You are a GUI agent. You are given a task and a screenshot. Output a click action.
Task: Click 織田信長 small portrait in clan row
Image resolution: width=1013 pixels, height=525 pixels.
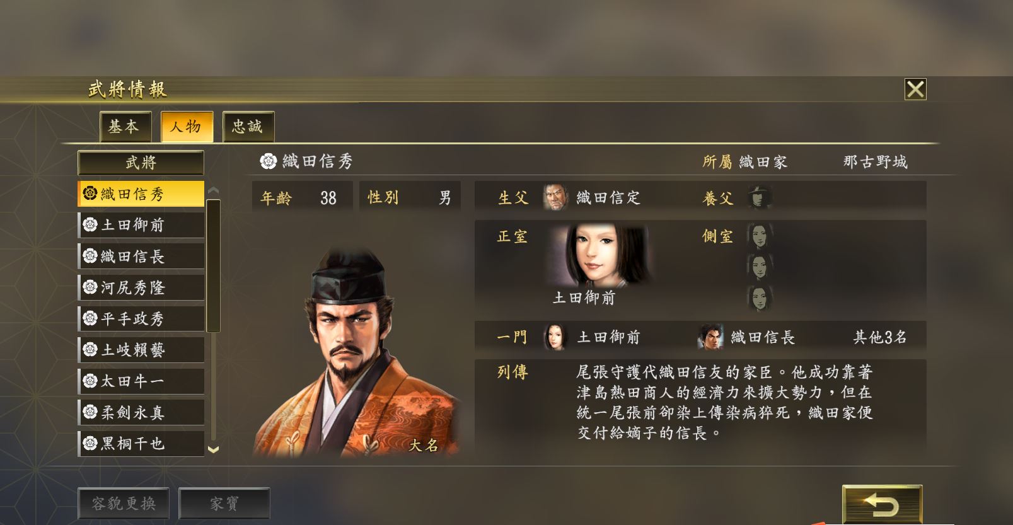point(710,337)
